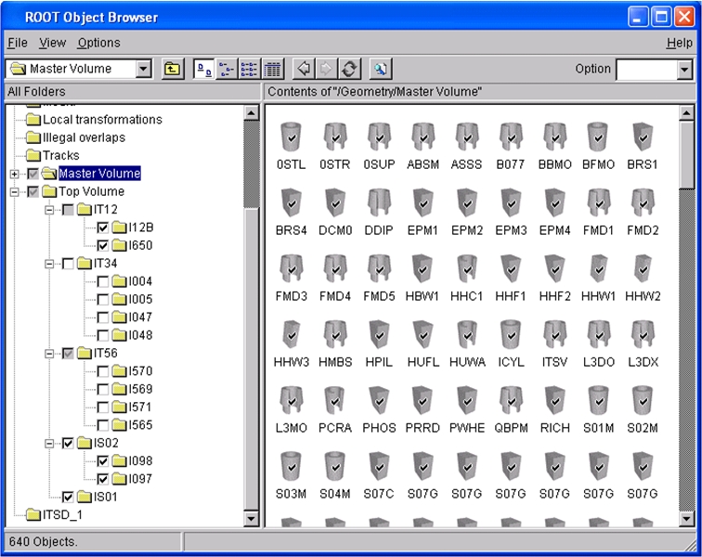This screenshot has height=557, width=702.
Task: Open the Master Volume path dropdown
Action: 143,69
